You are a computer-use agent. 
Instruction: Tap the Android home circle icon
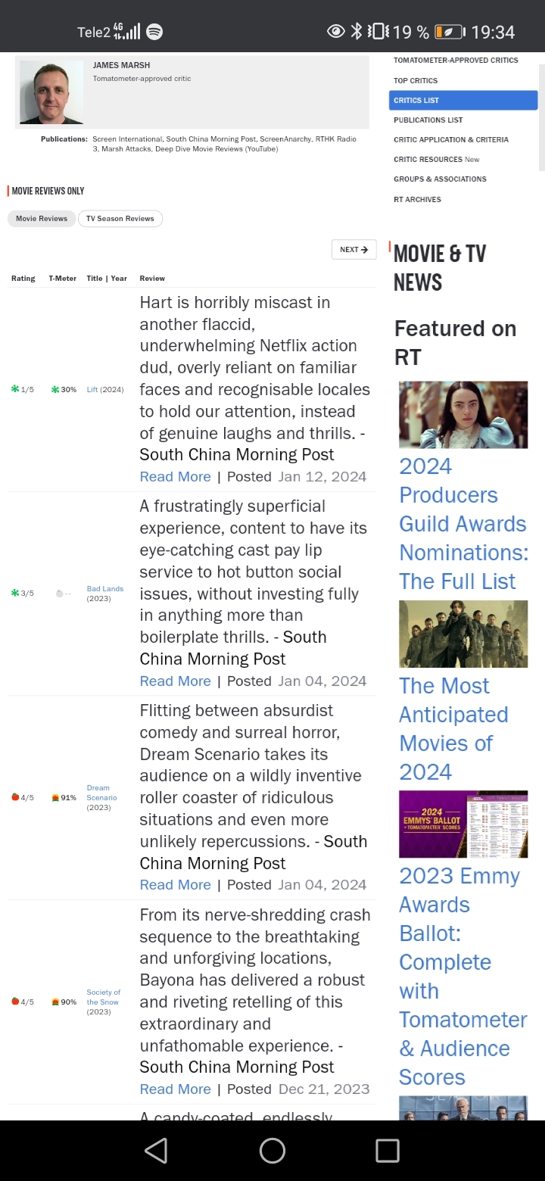click(x=272, y=1151)
